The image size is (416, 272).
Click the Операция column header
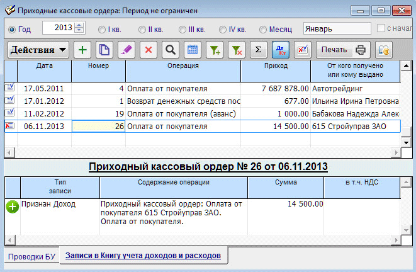pos(183,71)
